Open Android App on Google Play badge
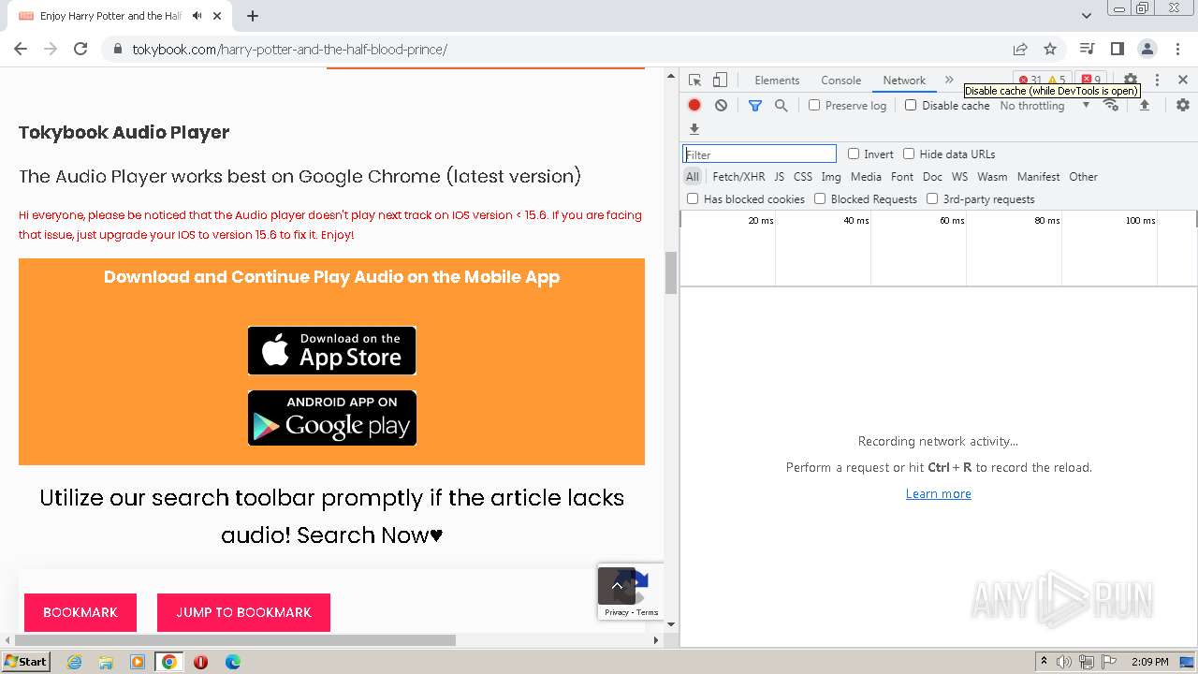 331,418
